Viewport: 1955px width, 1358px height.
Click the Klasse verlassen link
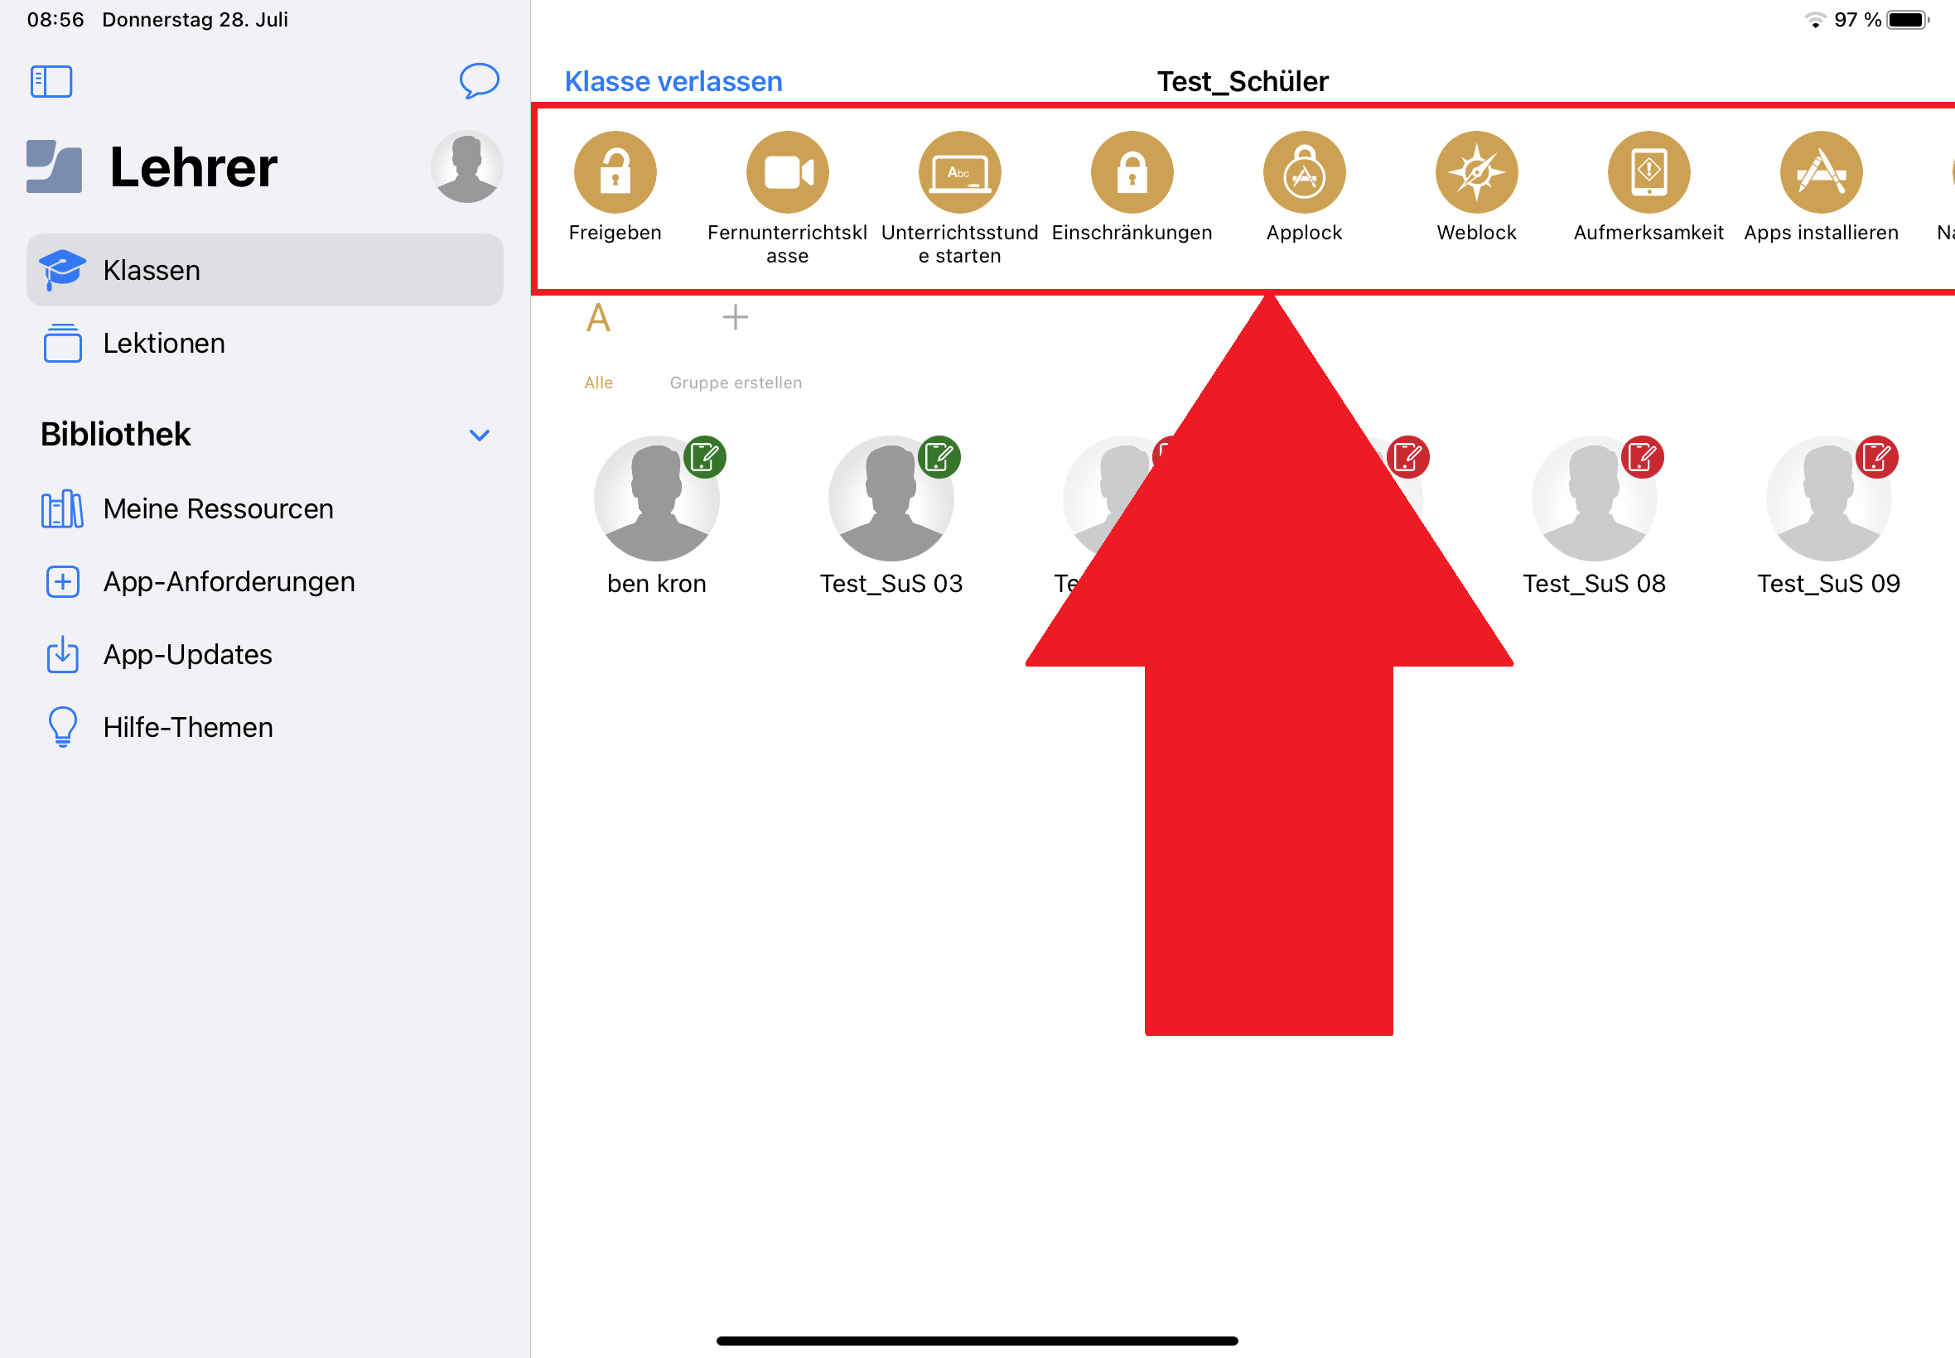point(673,82)
